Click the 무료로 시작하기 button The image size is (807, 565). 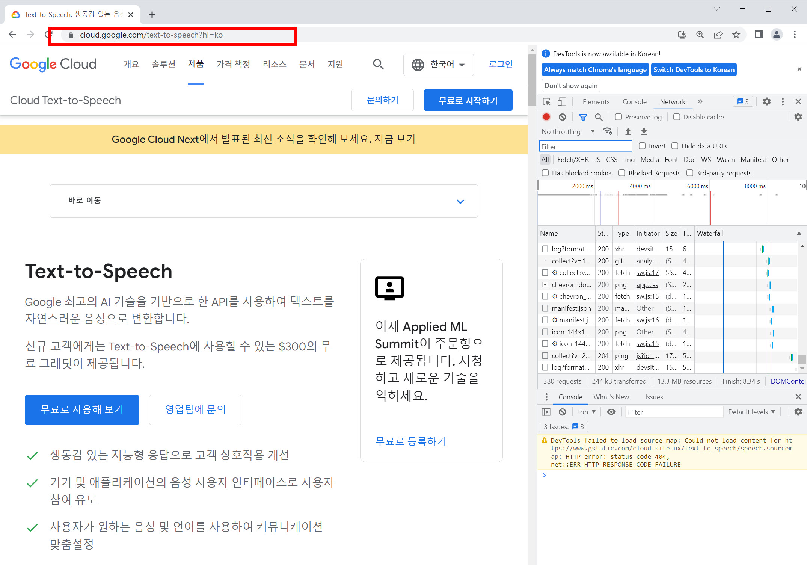468,100
